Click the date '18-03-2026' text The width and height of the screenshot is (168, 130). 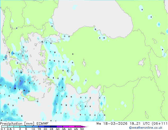point(115,124)
